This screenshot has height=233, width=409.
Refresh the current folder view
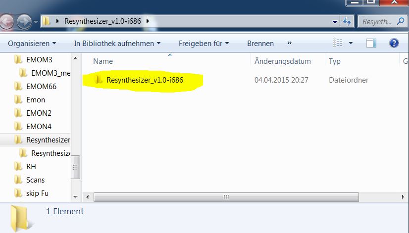pos(347,22)
